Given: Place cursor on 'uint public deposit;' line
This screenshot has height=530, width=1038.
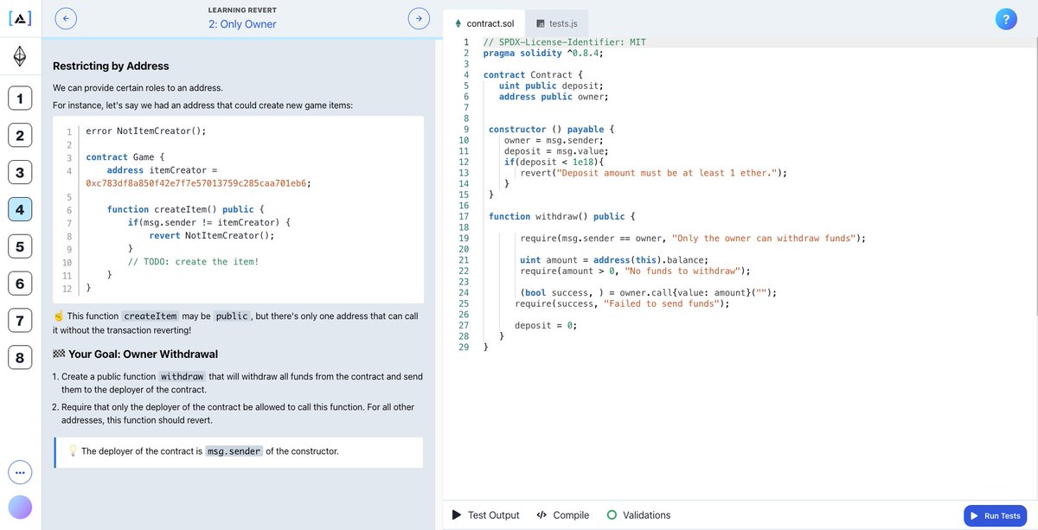Looking at the screenshot, I should click(x=551, y=86).
